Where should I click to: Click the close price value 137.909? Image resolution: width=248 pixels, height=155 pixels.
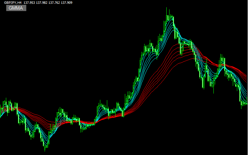tap(67, 2)
